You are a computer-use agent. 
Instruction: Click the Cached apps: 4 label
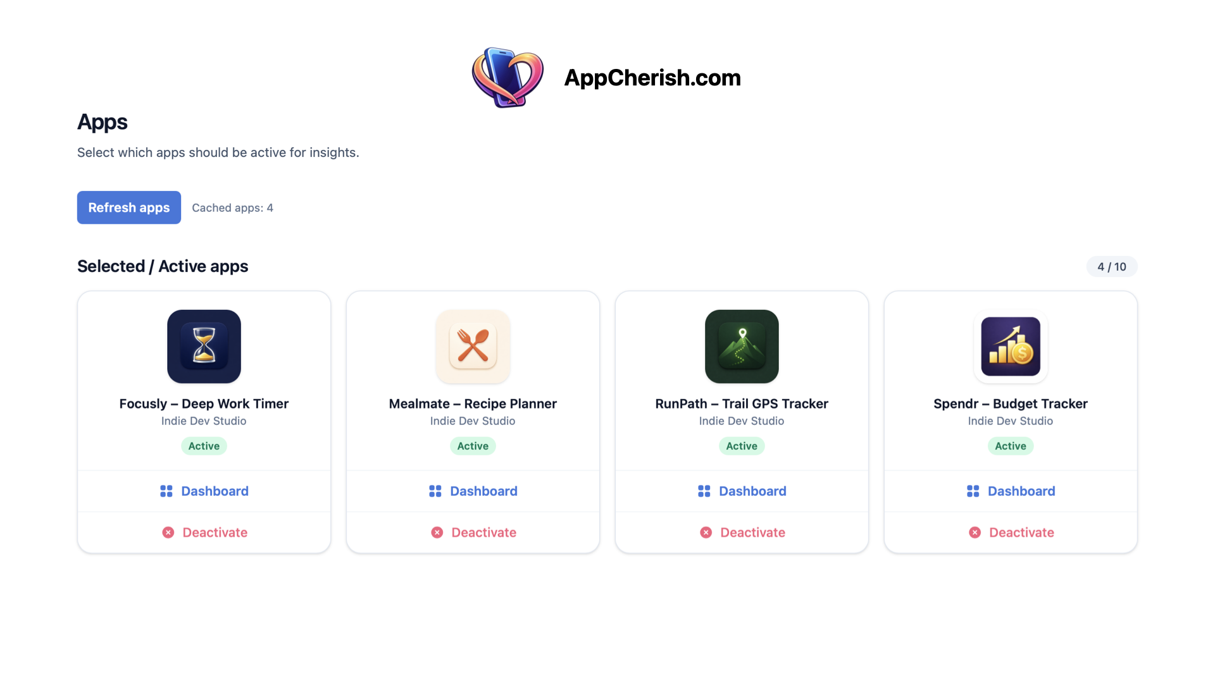coord(232,207)
